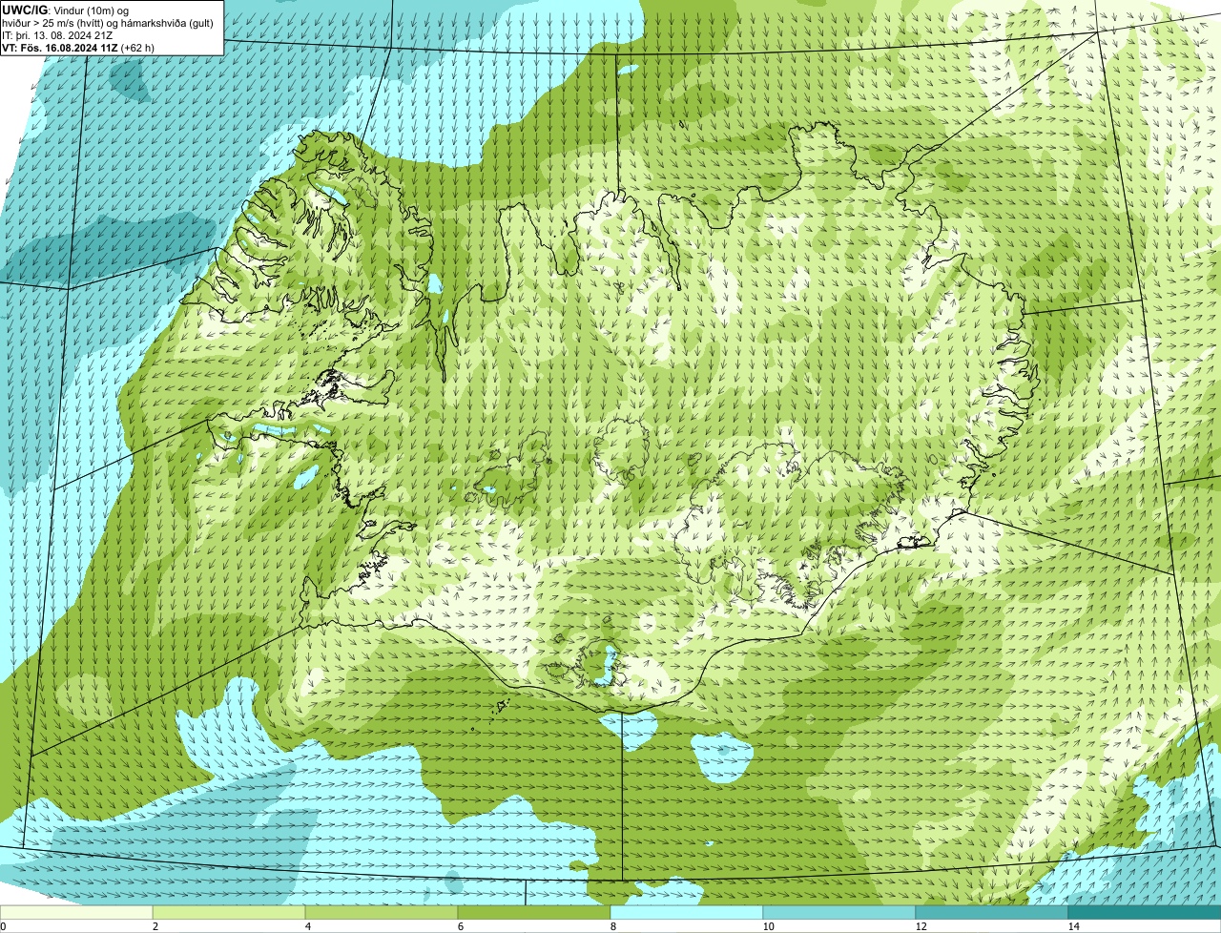The width and height of the screenshot is (1221, 933).
Task: Click the 'hviður > 25 m/s (hvítt)' description line
Action: point(108,22)
